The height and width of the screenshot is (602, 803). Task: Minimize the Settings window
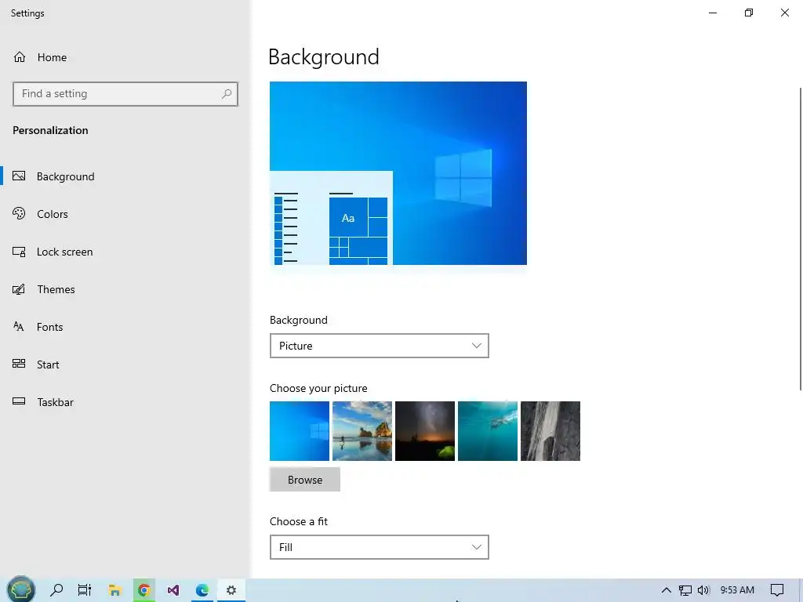tap(712, 13)
